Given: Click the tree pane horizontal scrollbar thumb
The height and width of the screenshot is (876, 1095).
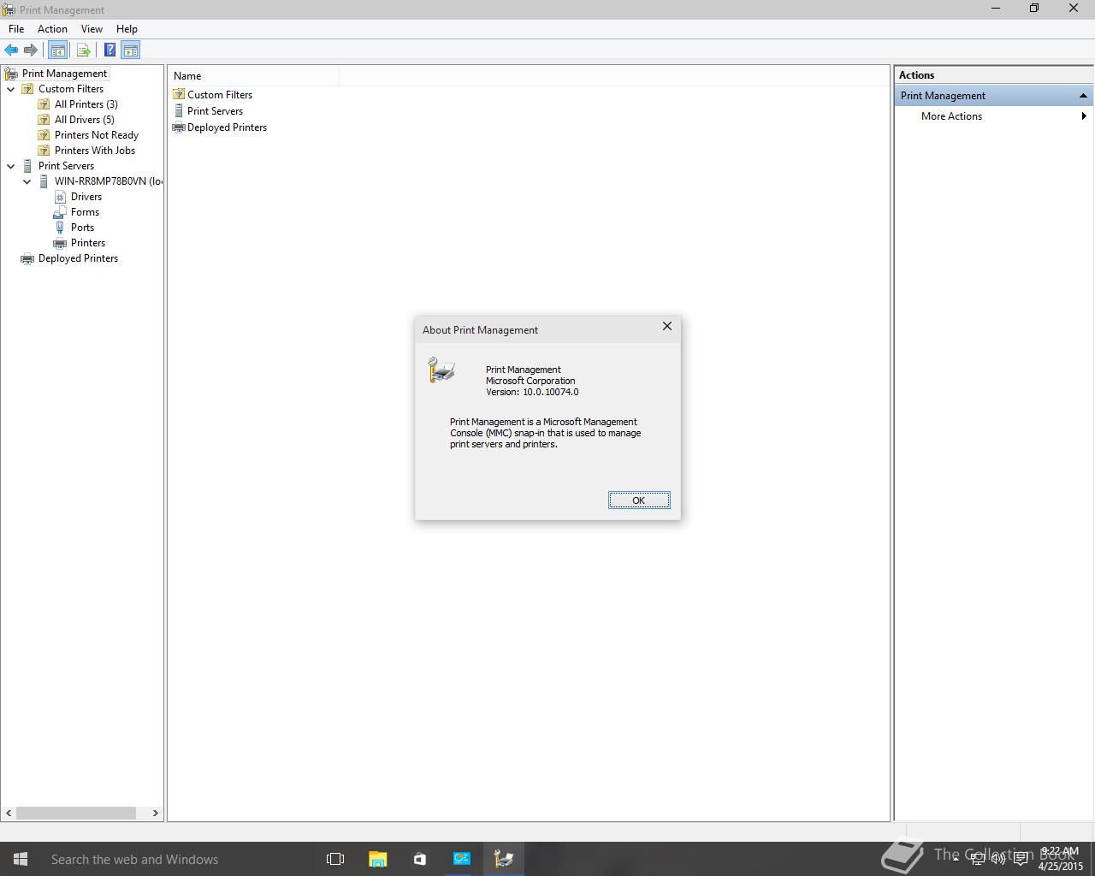Looking at the screenshot, I should (76, 813).
